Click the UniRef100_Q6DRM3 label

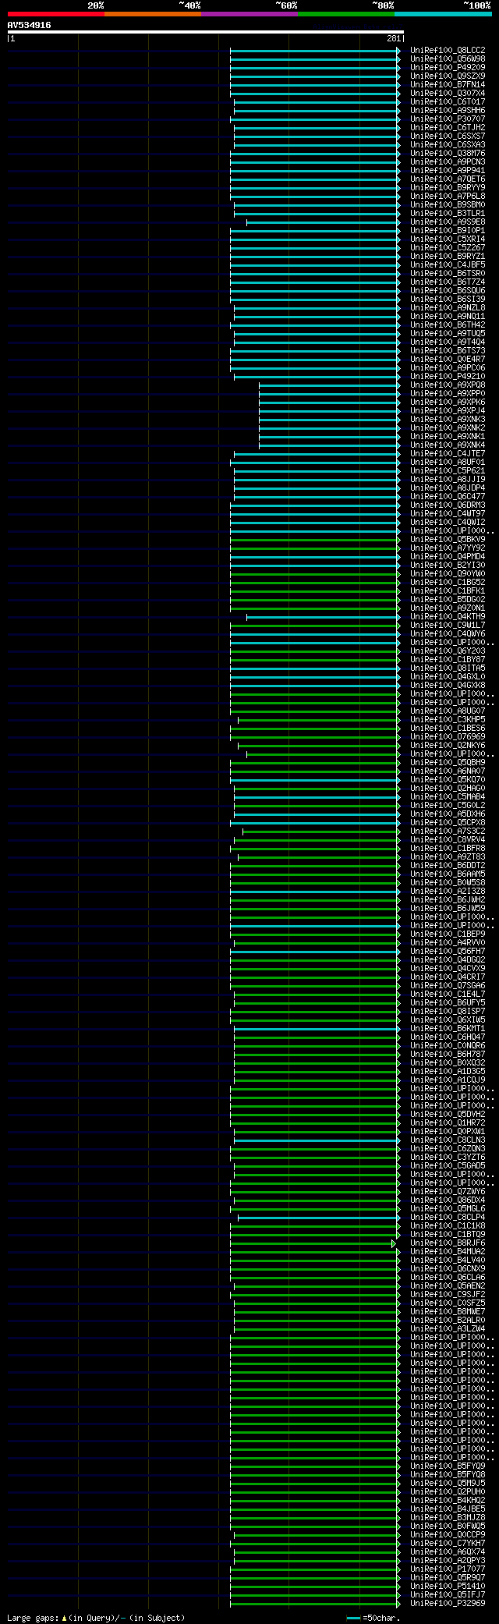[448, 505]
